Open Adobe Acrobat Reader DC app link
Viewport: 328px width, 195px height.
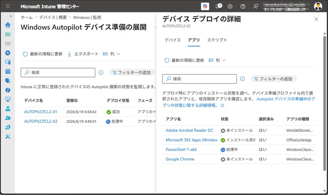[189, 130]
